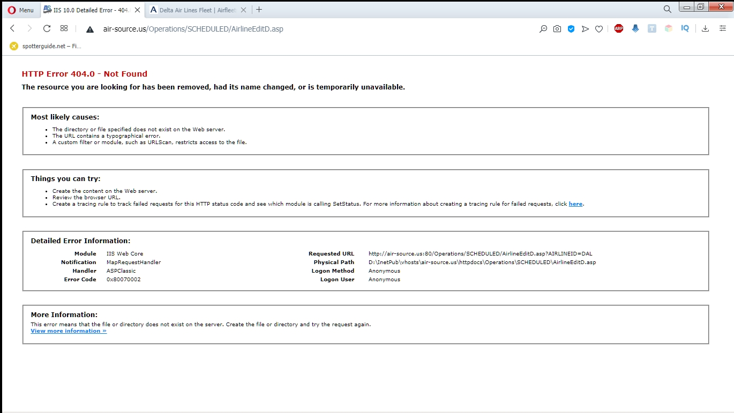This screenshot has height=413, width=734.
Task: Click the 'here' tracing rule link
Action: [x=575, y=204]
